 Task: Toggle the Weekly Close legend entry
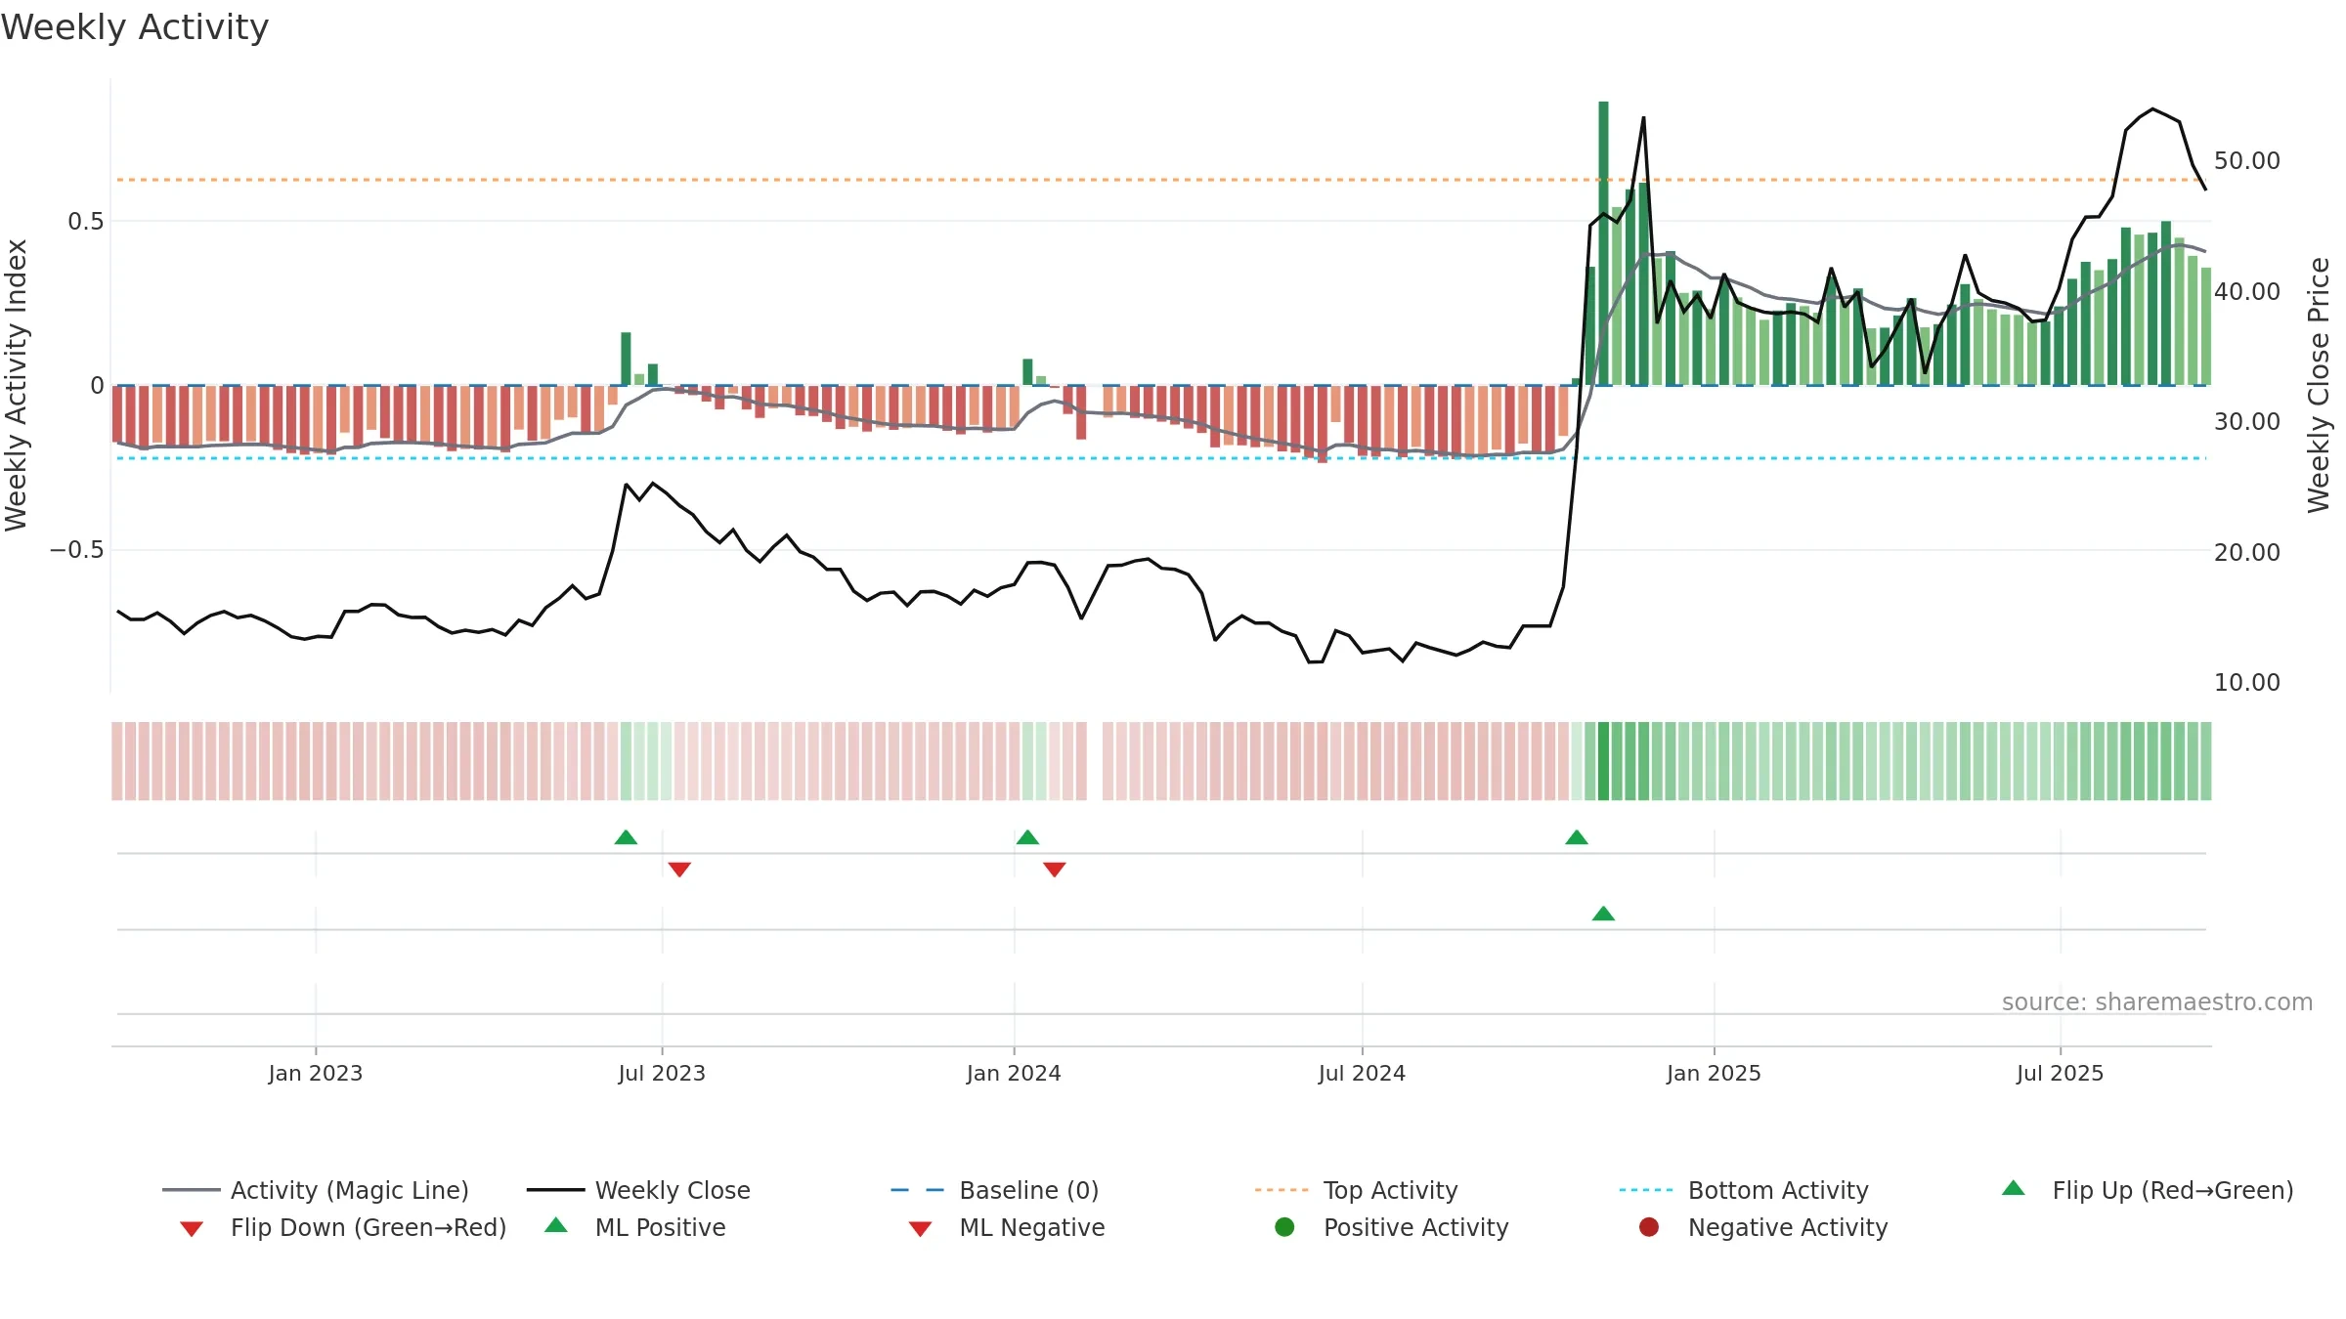point(638,1190)
